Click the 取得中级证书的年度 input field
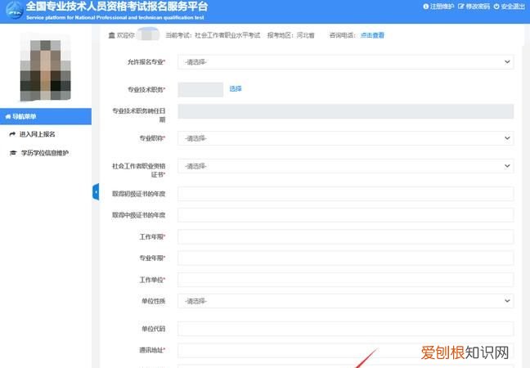Screen dimensions: 530x368 (346, 215)
